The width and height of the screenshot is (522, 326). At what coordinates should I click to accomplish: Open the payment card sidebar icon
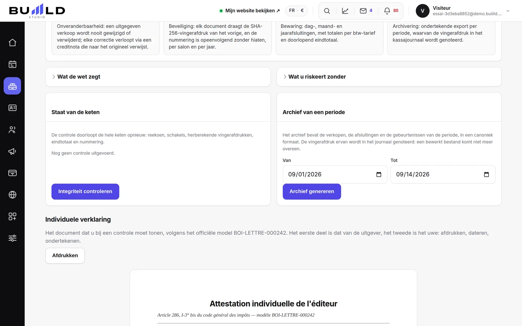point(12,173)
